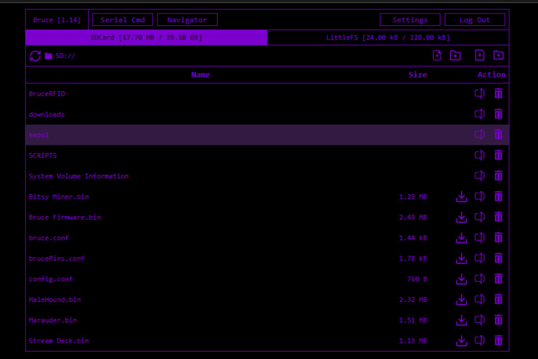
Task: Create a new file with plus-file icon
Action: pos(480,55)
